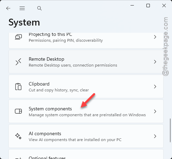This screenshot has width=172, height=159.
Task: Expand Projecting to this PC chevron
Action: point(155,37)
